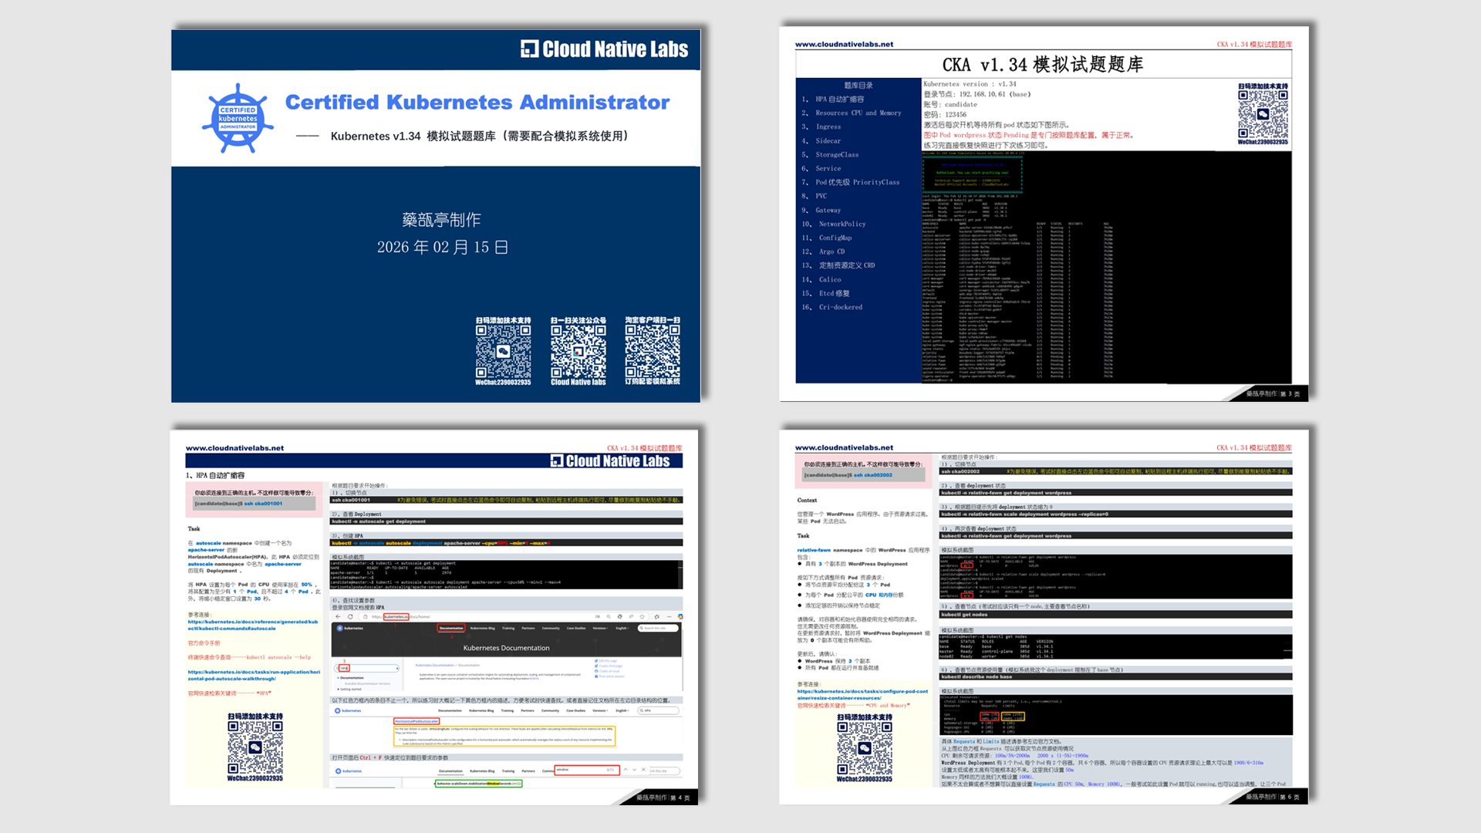Select 'StorageClass' entry in contents list
The width and height of the screenshot is (1481, 833).
pos(837,154)
